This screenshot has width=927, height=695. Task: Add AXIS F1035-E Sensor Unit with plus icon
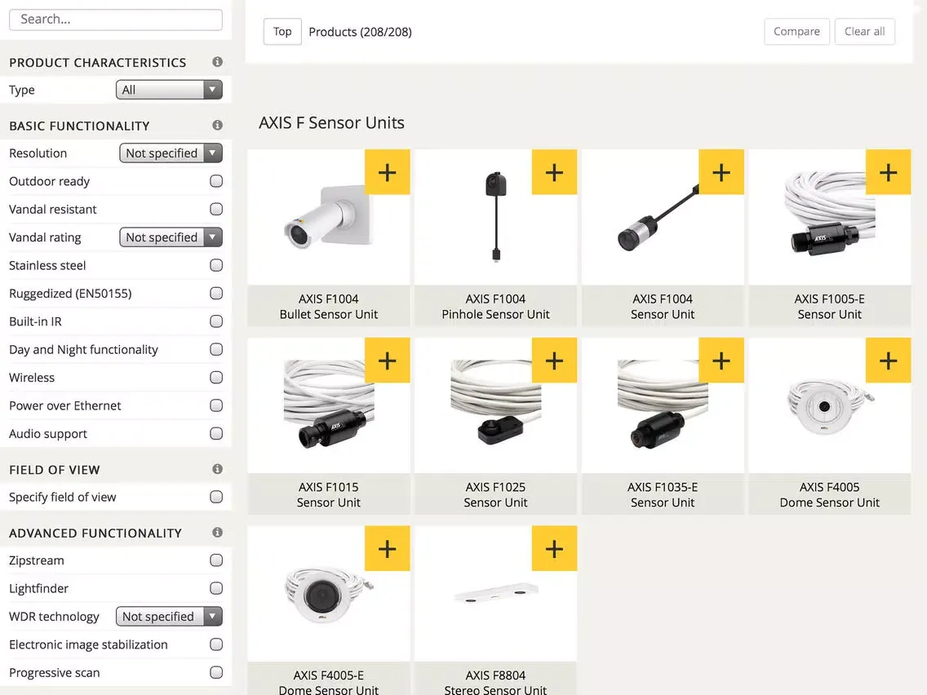point(721,360)
